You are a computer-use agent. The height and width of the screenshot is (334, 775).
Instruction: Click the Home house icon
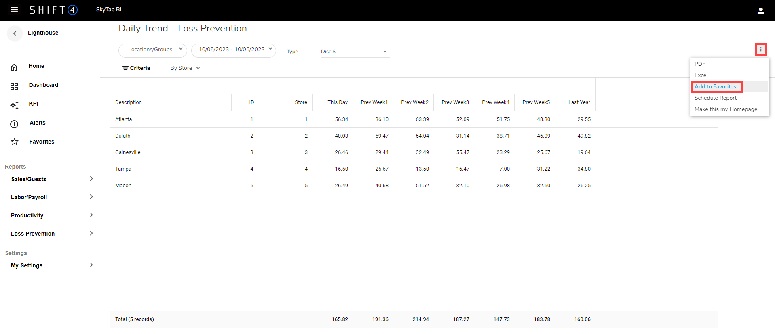pyautogui.click(x=14, y=67)
